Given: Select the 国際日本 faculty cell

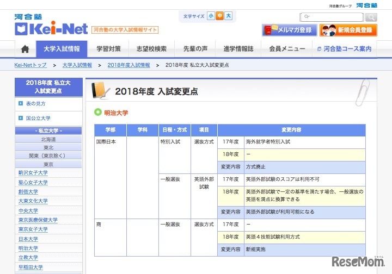Looking at the screenshot, I should tap(110, 177).
